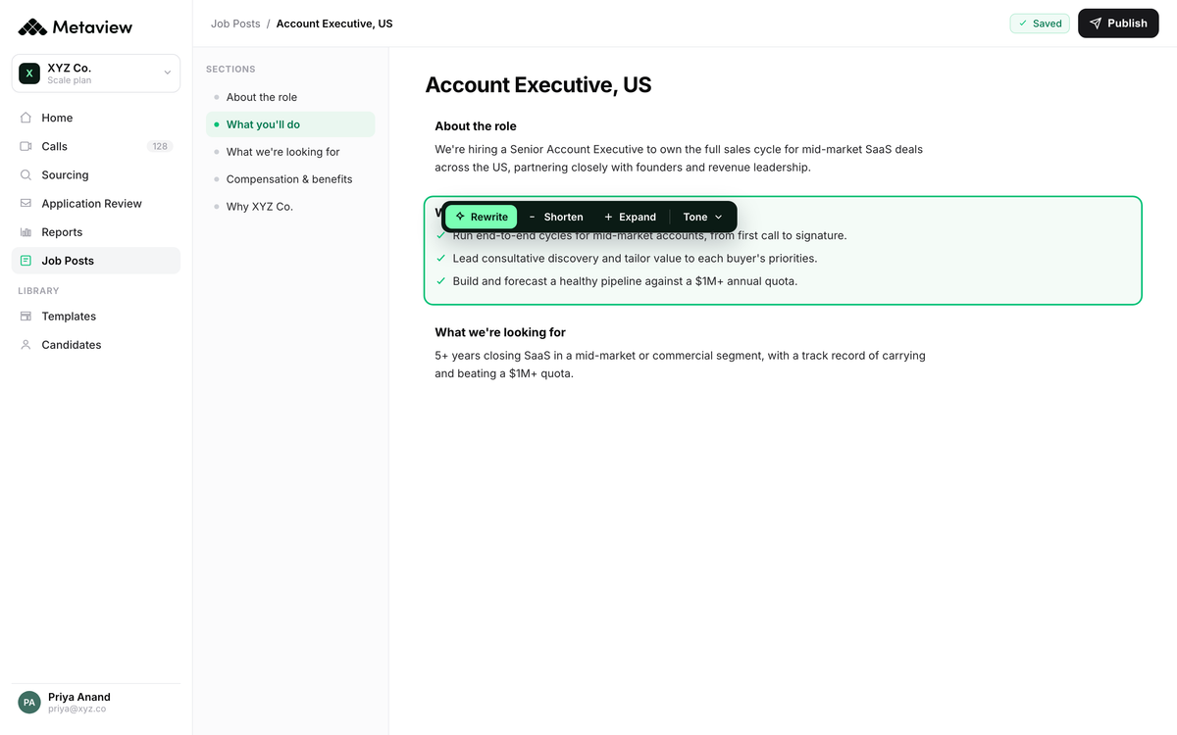The height and width of the screenshot is (735, 1177).
Task: Click the Account Executive, US page title
Action: coord(538,85)
